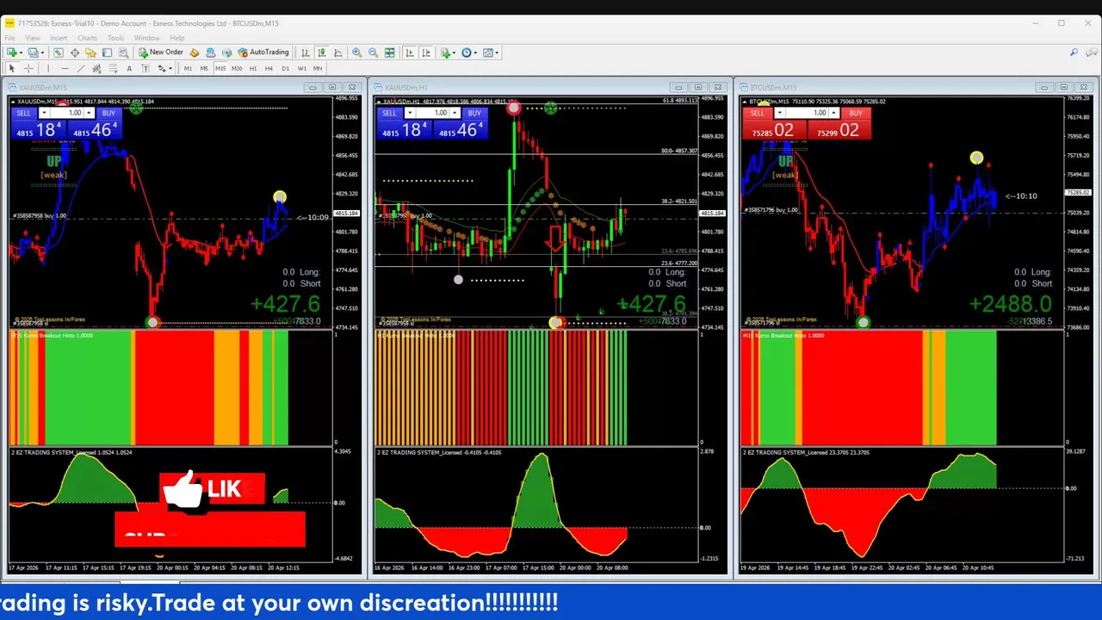Screen dimensions: 1102x620
Task: Show the Data Window panel
Action: (74, 53)
